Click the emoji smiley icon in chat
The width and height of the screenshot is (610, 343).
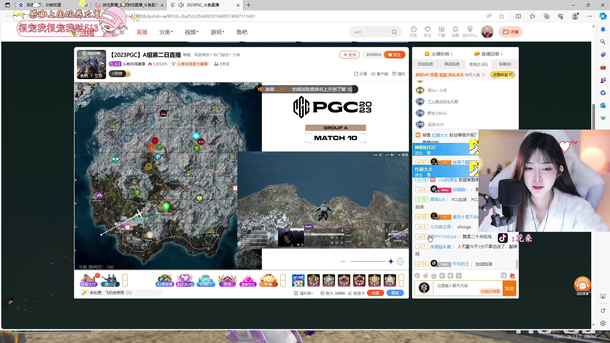[x=417, y=276]
